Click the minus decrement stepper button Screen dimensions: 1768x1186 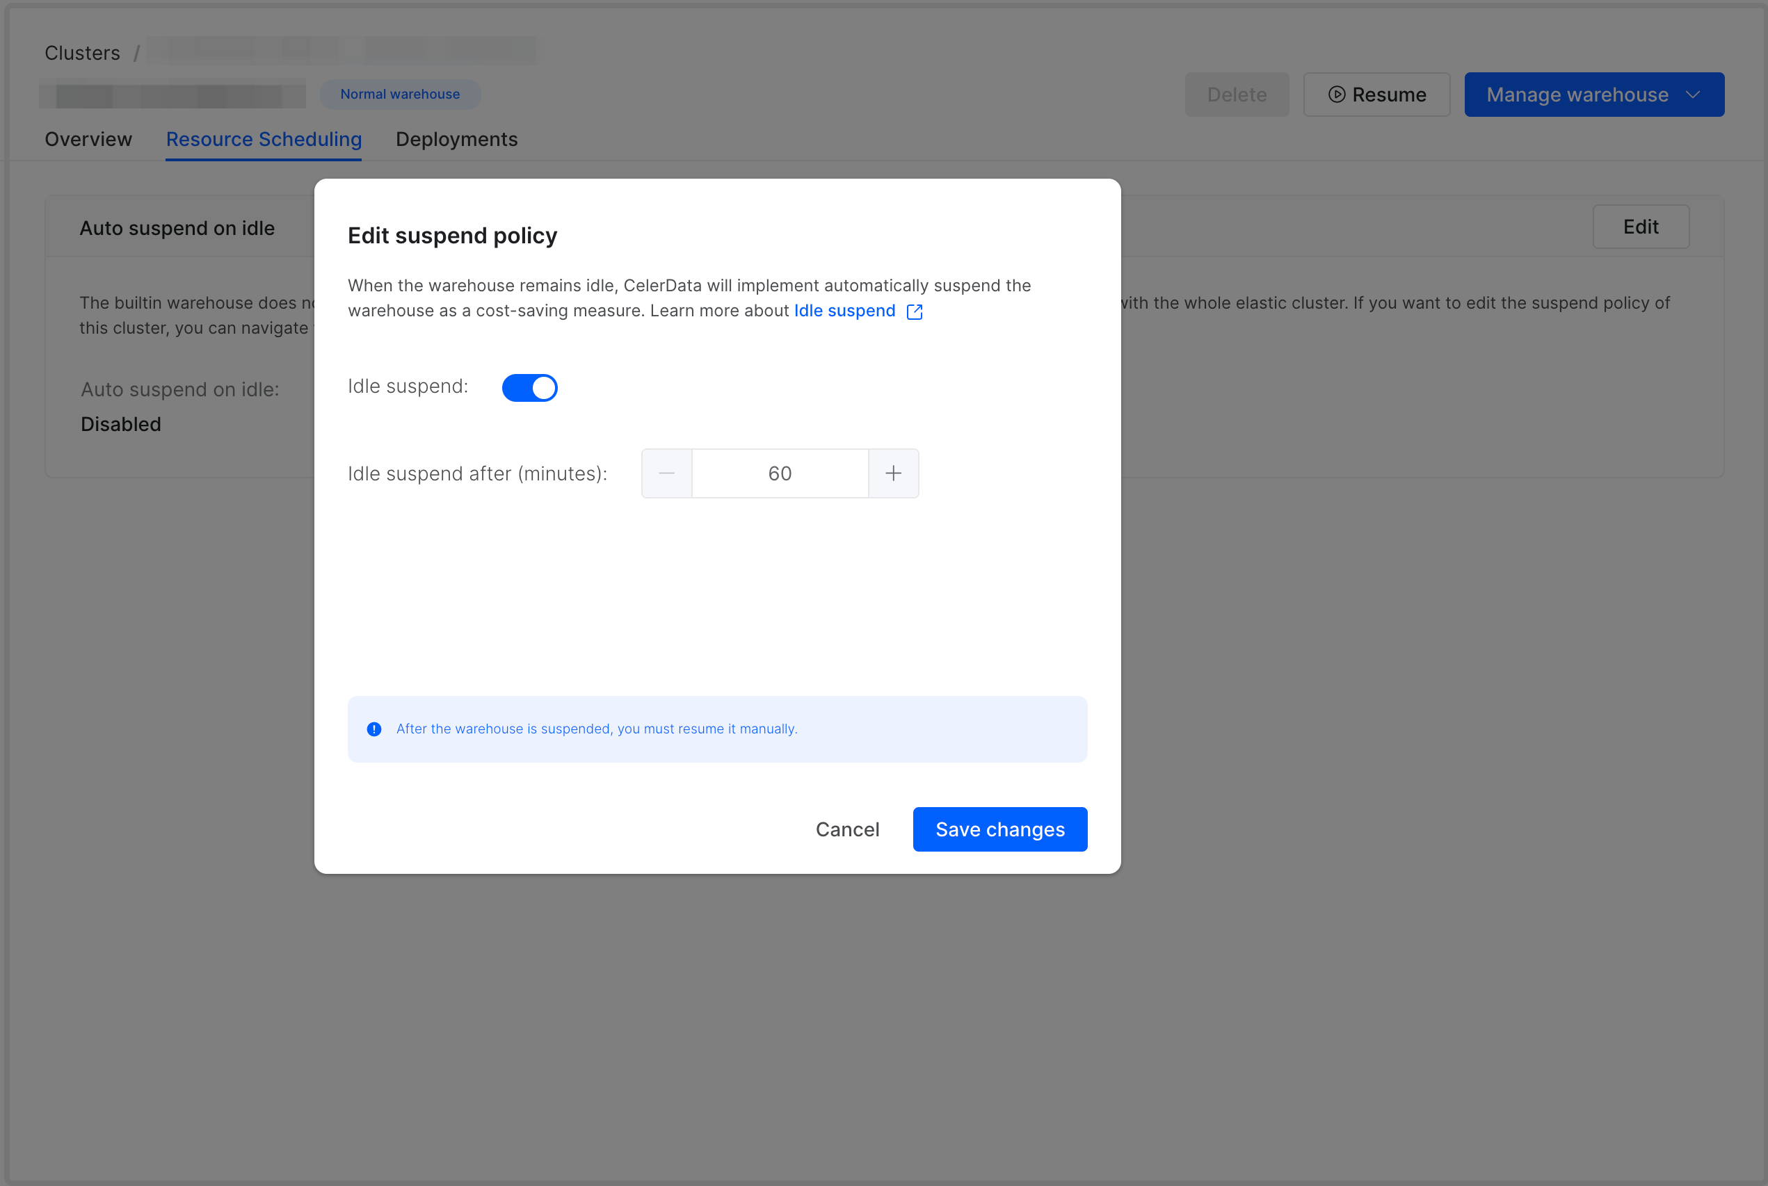pos(666,473)
